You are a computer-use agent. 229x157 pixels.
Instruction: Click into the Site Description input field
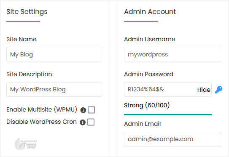54,89
